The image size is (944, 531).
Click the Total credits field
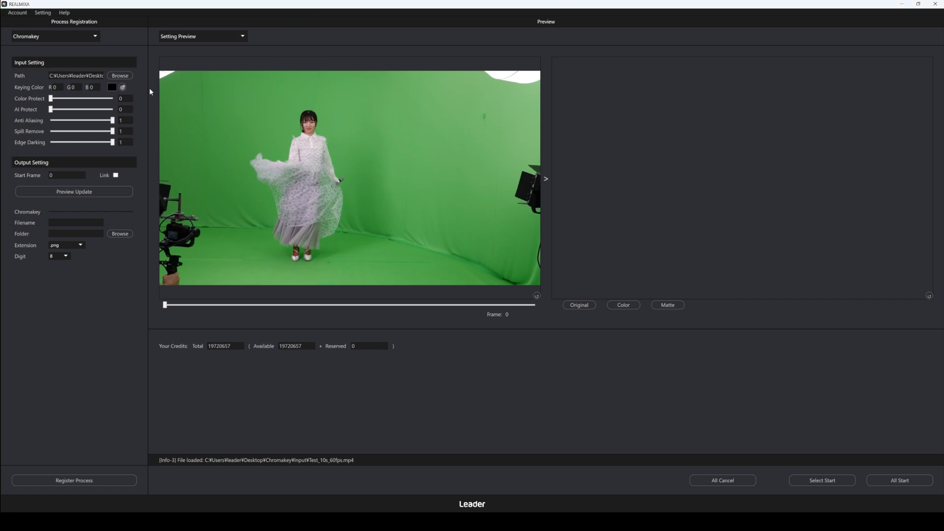[x=225, y=346]
